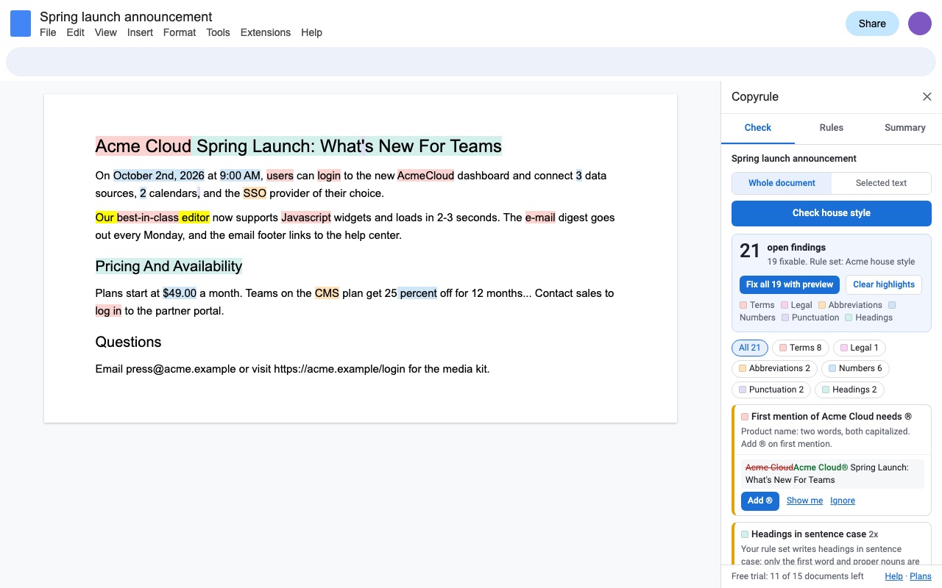Click the highlighted SSO abbreviation

(255, 193)
